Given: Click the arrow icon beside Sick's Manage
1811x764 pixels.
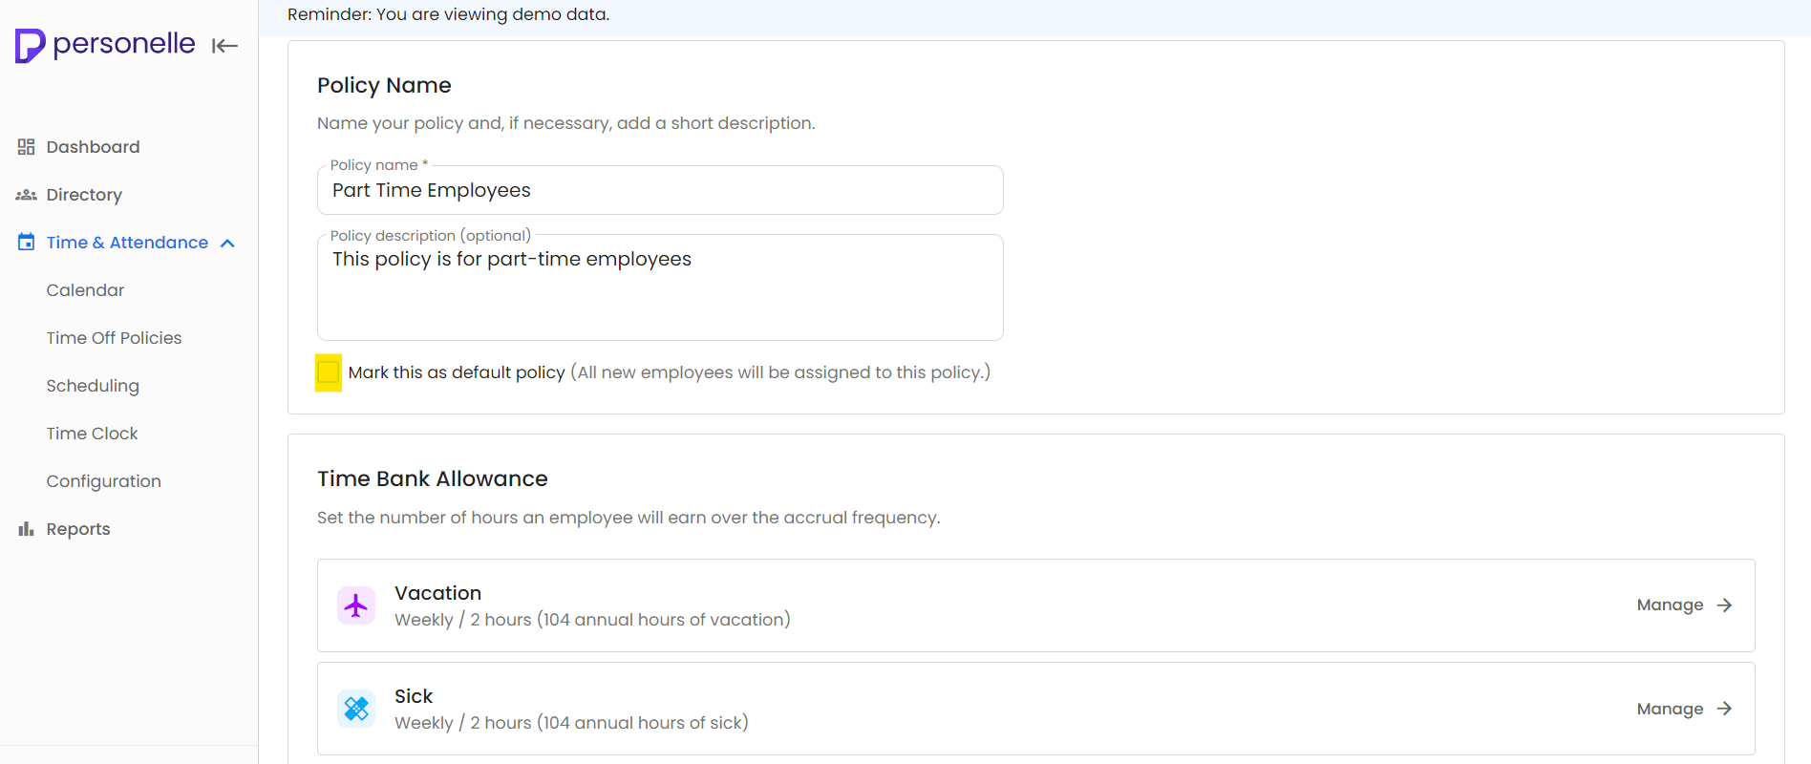Looking at the screenshot, I should pyautogui.click(x=1724, y=708).
